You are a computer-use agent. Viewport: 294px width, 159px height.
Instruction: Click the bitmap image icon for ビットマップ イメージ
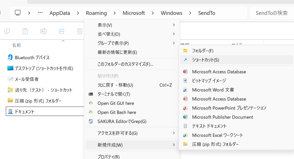click(185, 81)
